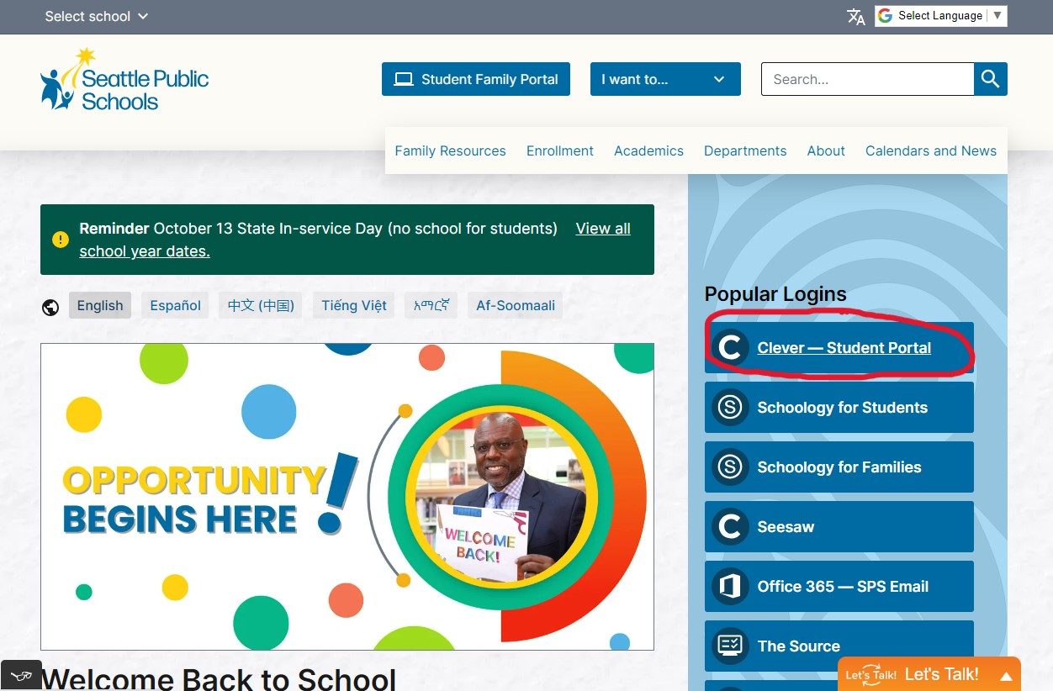This screenshot has width=1053, height=691.
Task: Open Schoology for Families login
Action: point(839,467)
